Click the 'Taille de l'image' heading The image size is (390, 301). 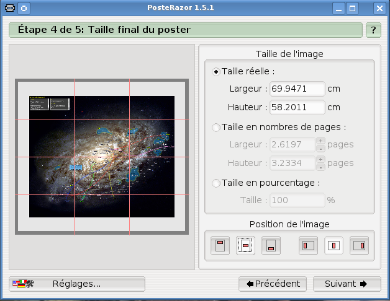289,54
